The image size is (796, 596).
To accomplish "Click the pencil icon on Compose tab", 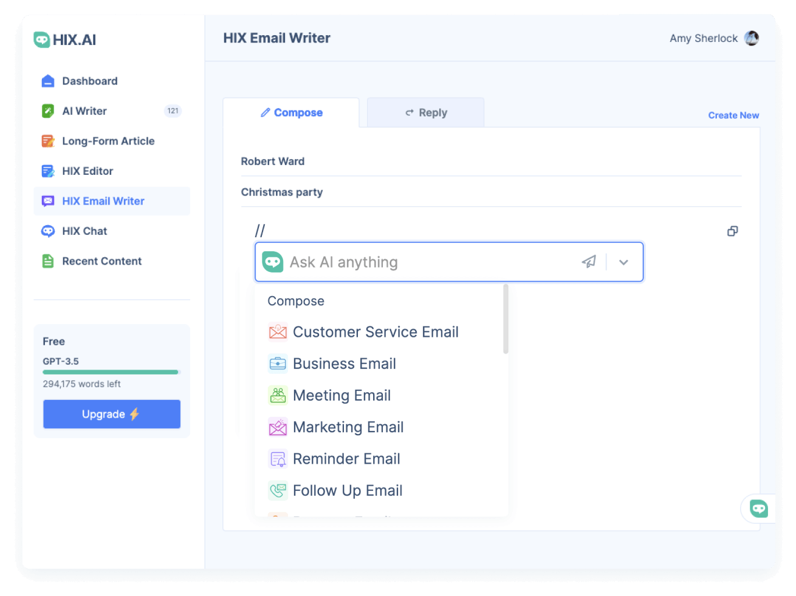I will [x=266, y=113].
